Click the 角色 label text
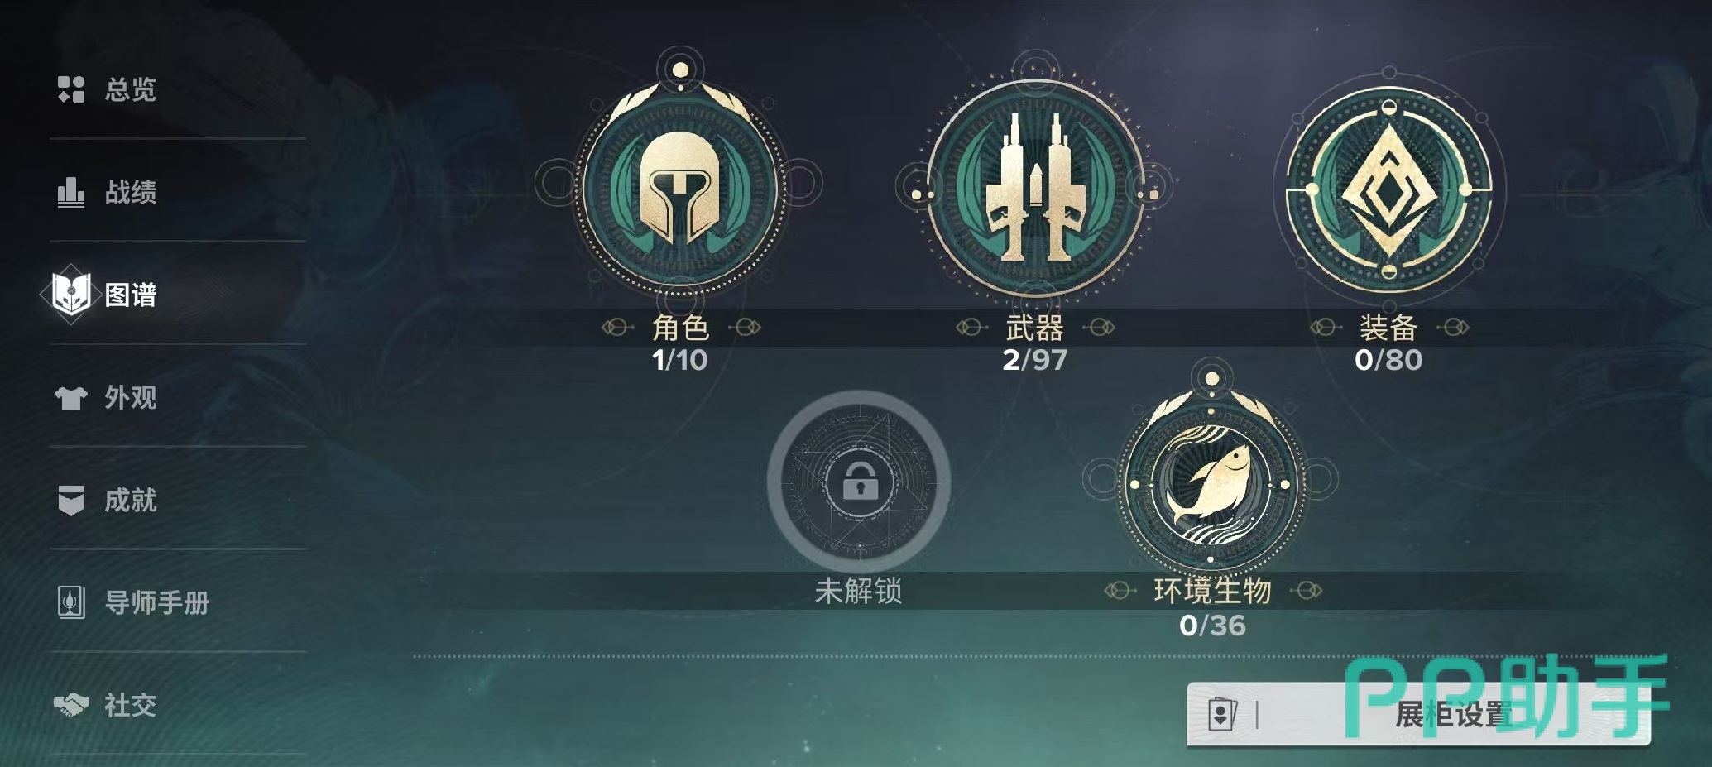The width and height of the screenshot is (1712, 767). tap(680, 328)
